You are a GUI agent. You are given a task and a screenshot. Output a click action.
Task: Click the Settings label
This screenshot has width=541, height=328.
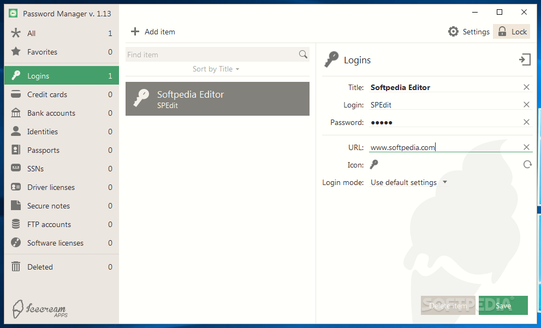click(x=476, y=32)
